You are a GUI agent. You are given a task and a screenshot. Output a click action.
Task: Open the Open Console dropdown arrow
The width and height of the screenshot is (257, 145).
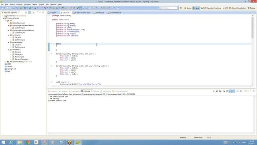(248, 91)
